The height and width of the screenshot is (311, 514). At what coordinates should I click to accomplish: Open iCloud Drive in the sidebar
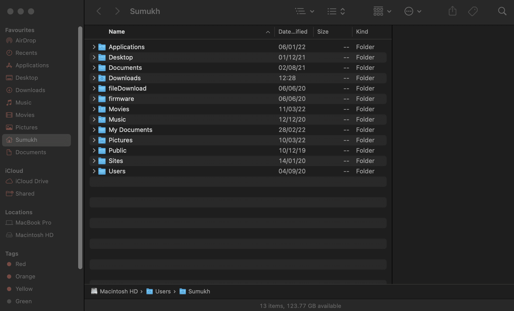[36, 181]
